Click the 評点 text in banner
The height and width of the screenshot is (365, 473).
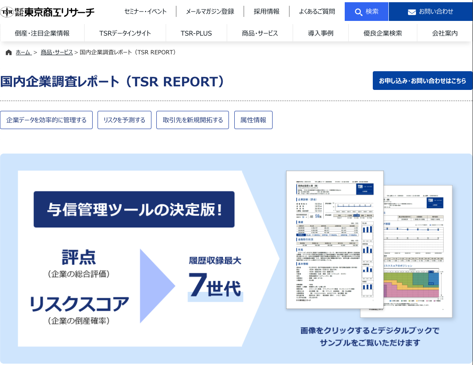[x=79, y=257]
